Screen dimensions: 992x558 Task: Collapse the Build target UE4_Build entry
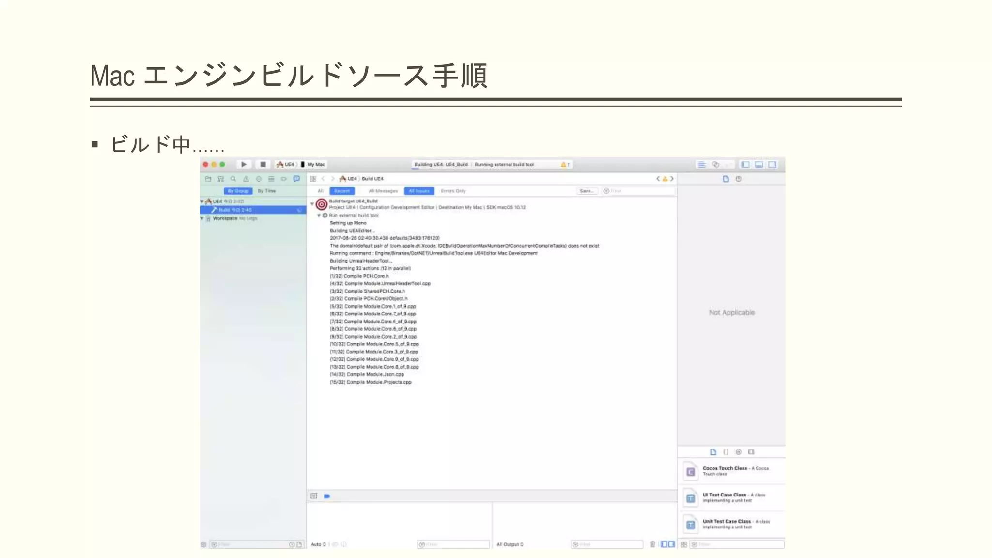pos(312,204)
